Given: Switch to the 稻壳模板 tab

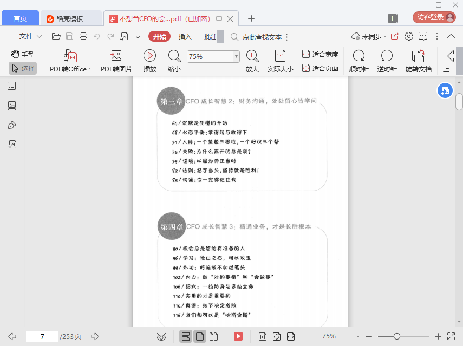Looking at the screenshot, I should click(x=71, y=18).
